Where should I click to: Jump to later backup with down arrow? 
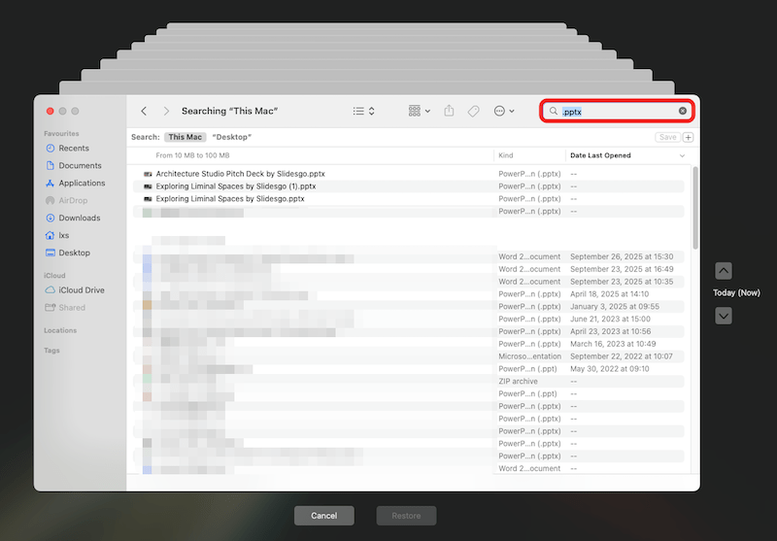(724, 316)
